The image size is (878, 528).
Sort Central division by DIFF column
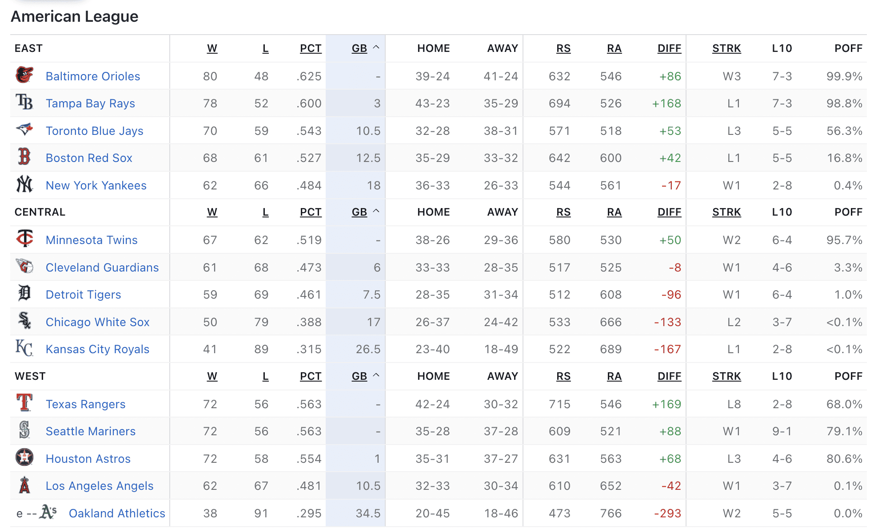point(669,212)
